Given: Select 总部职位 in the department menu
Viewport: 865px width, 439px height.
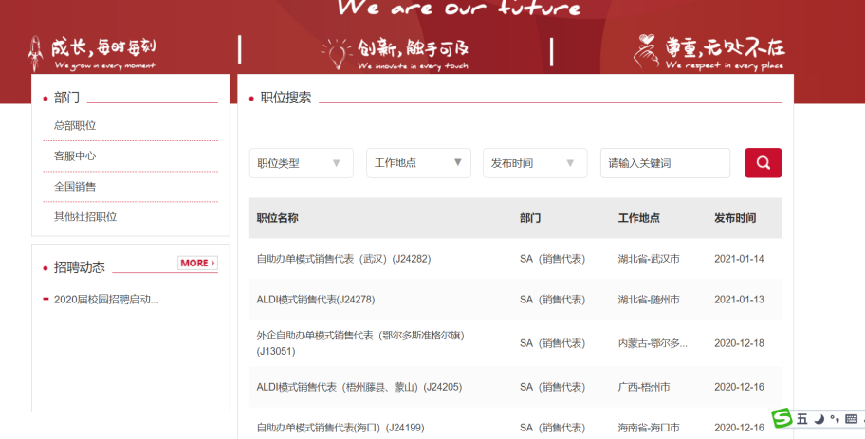Looking at the screenshot, I should tap(75, 125).
